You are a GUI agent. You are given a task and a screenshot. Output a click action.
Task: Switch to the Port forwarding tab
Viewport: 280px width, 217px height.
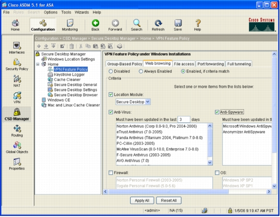[x=211, y=64]
